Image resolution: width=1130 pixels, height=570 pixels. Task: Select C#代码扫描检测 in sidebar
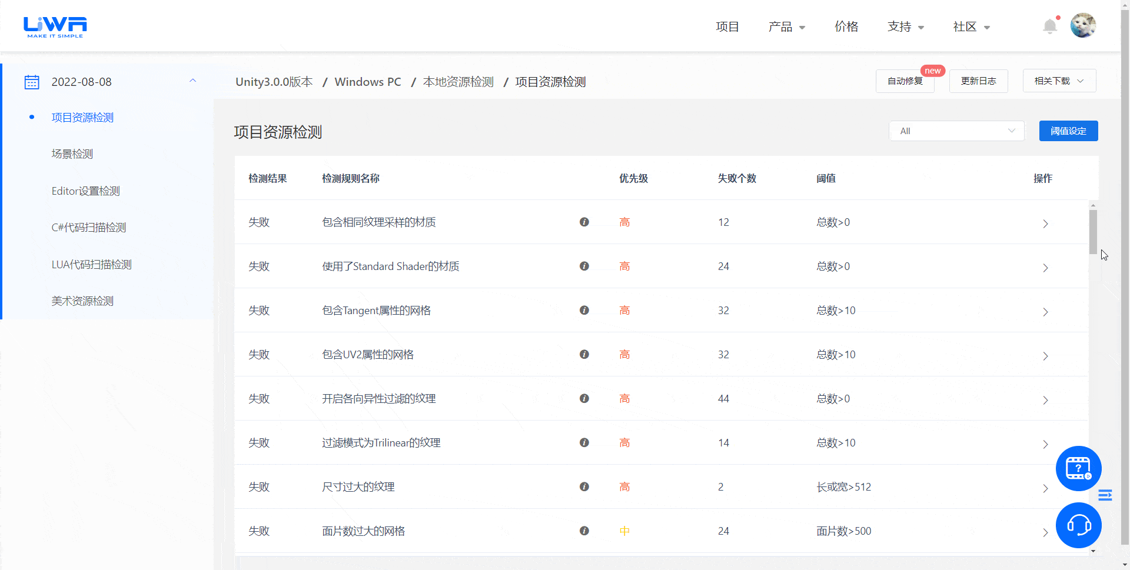pyautogui.click(x=89, y=227)
